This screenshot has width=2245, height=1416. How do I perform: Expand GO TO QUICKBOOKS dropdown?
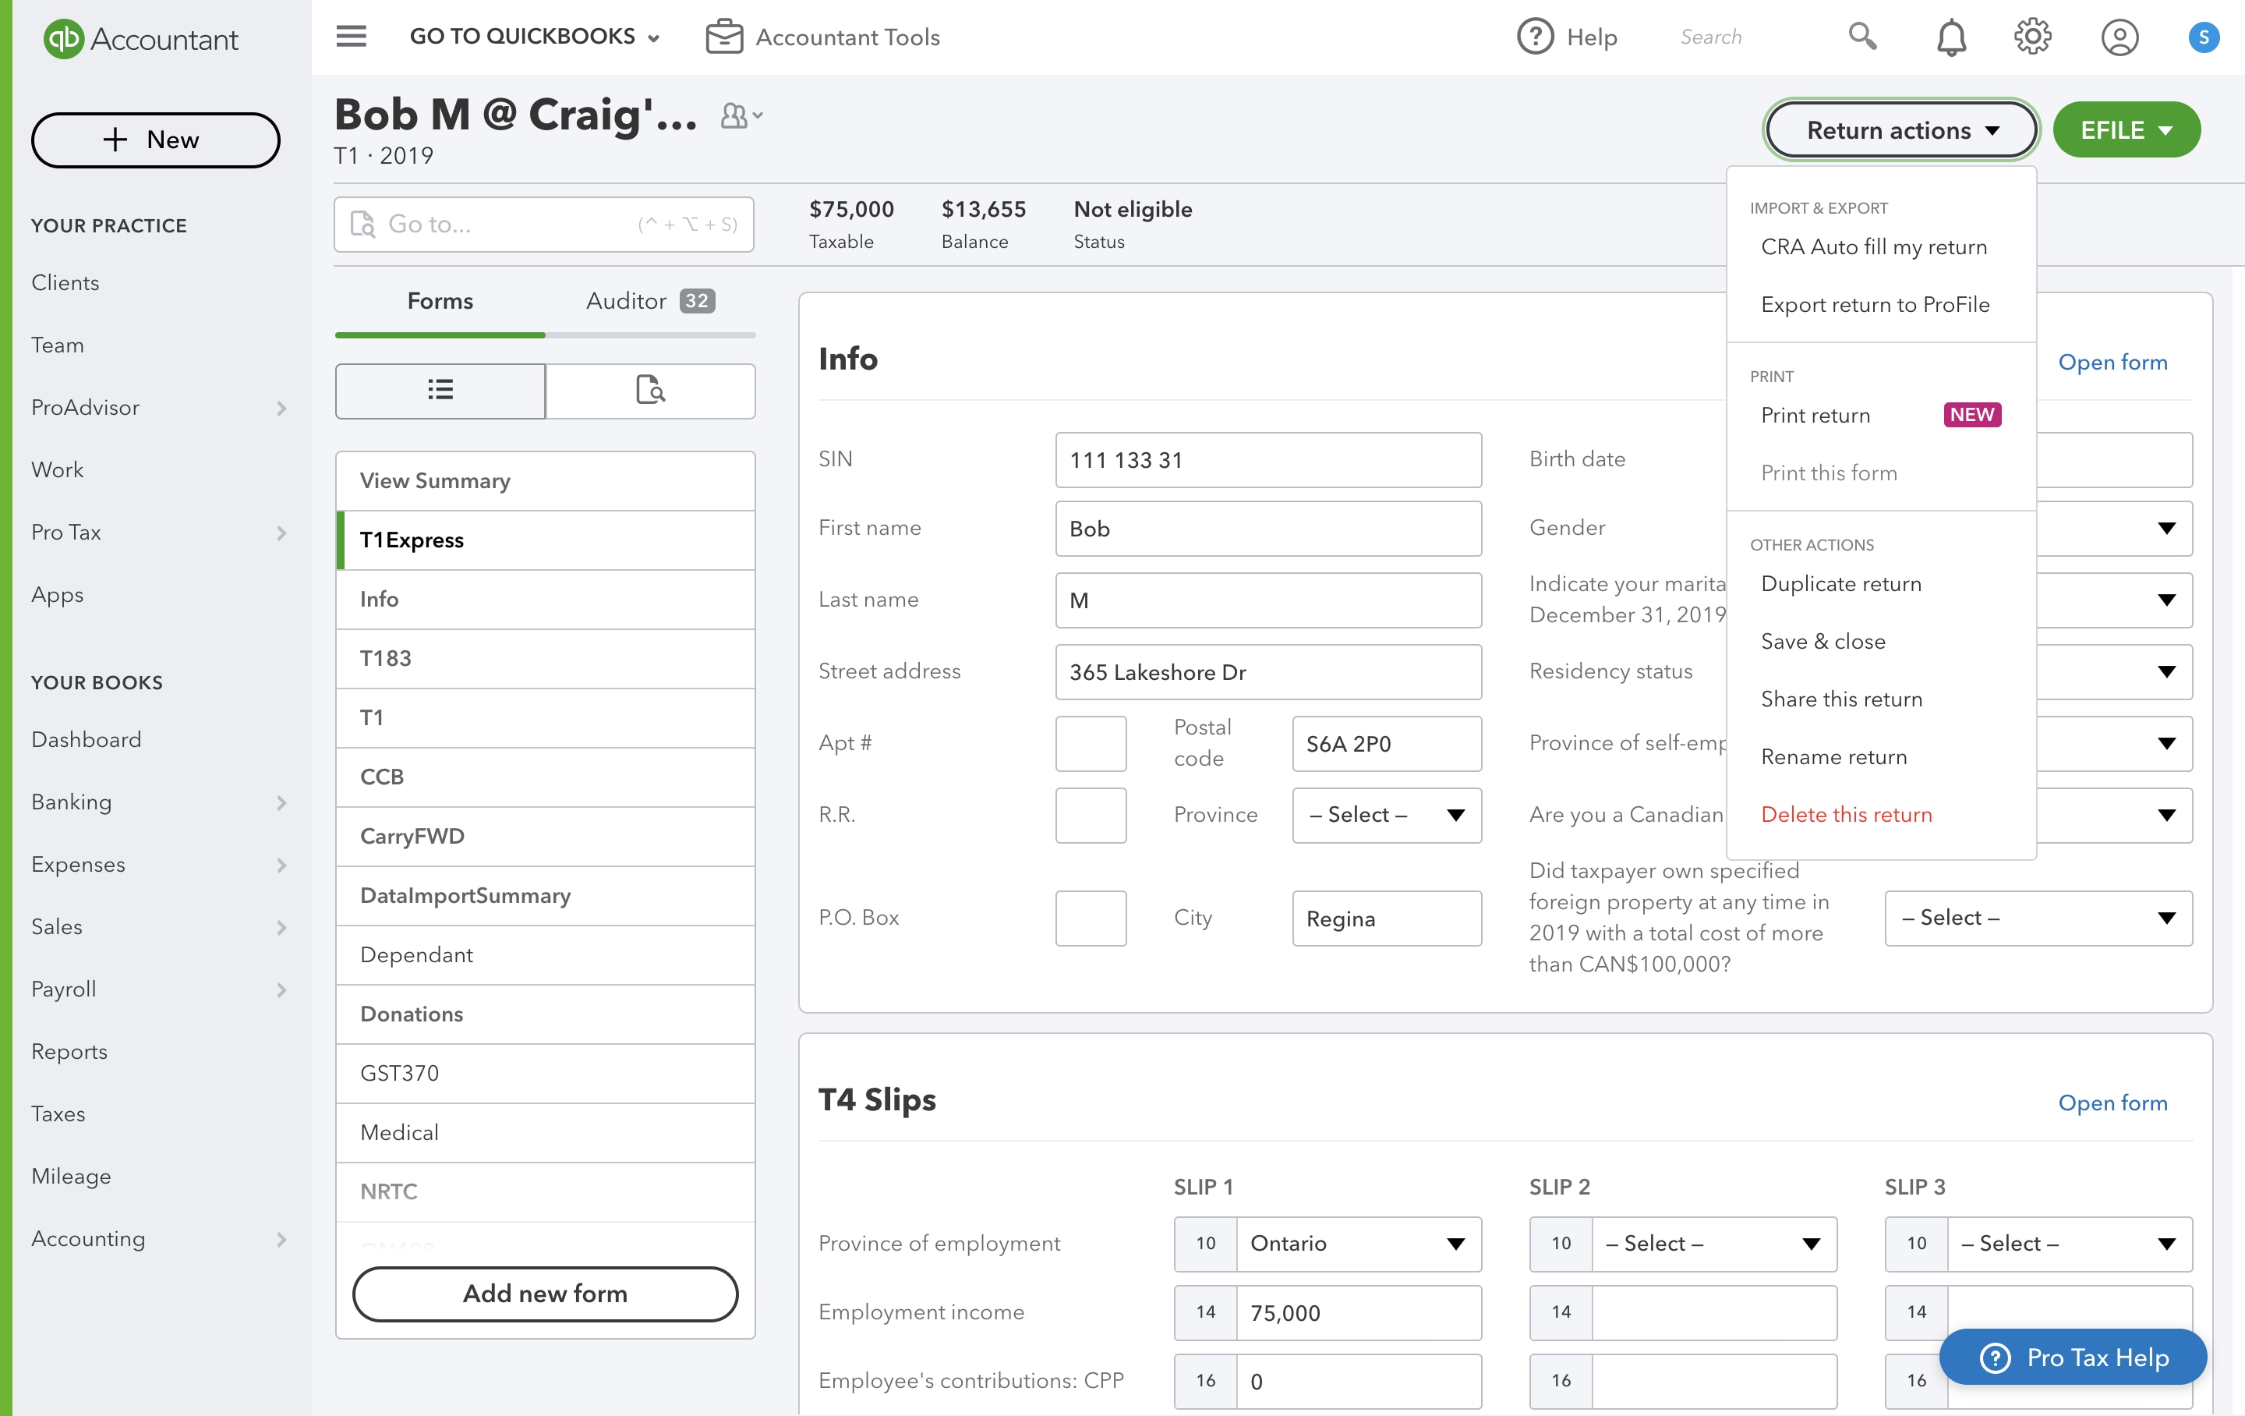(536, 37)
